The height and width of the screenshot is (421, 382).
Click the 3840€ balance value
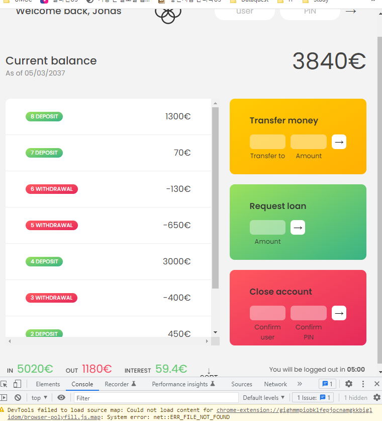(x=329, y=61)
